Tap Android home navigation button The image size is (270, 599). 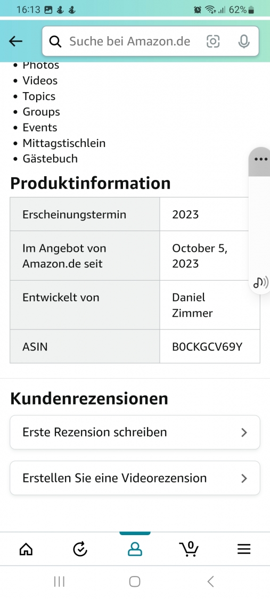134,582
